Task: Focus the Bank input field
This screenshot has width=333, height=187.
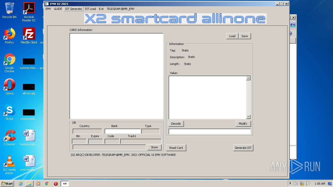Action: (x=123, y=131)
